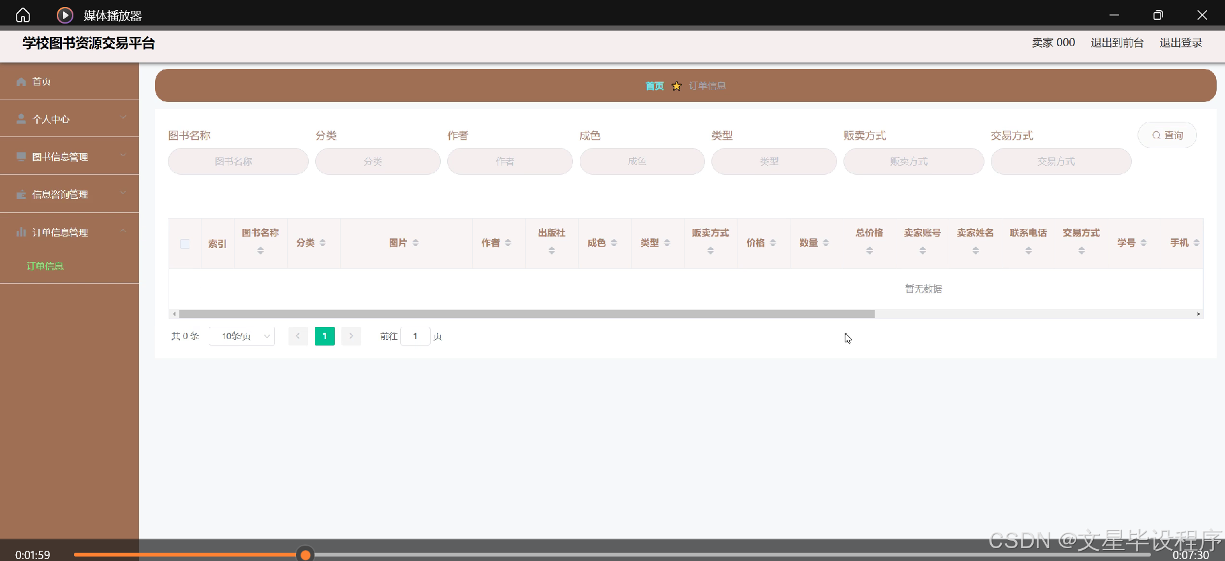Select 订单信息 submenu item

click(45, 266)
